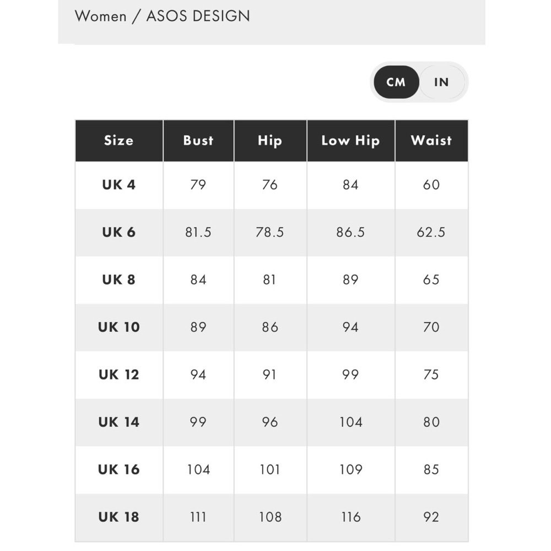Select the CM unit option
The width and height of the screenshot is (551, 551).
[396, 82]
